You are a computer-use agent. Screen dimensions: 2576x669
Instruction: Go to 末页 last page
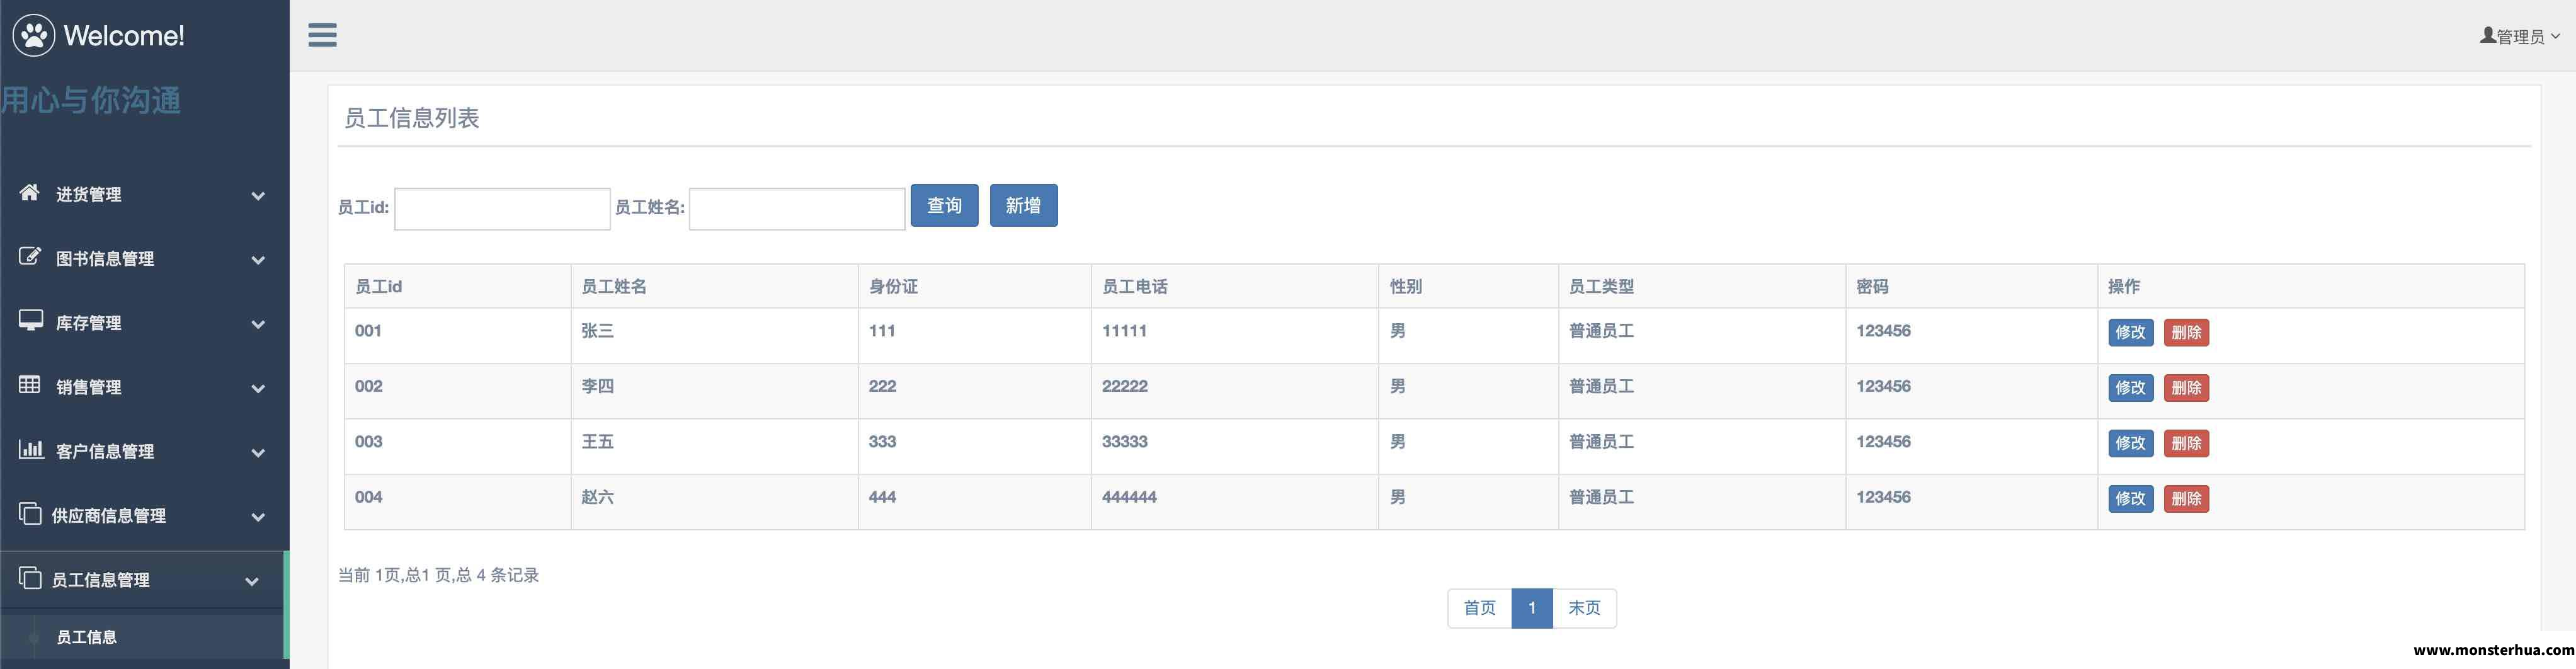click(x=1584, y=608)
